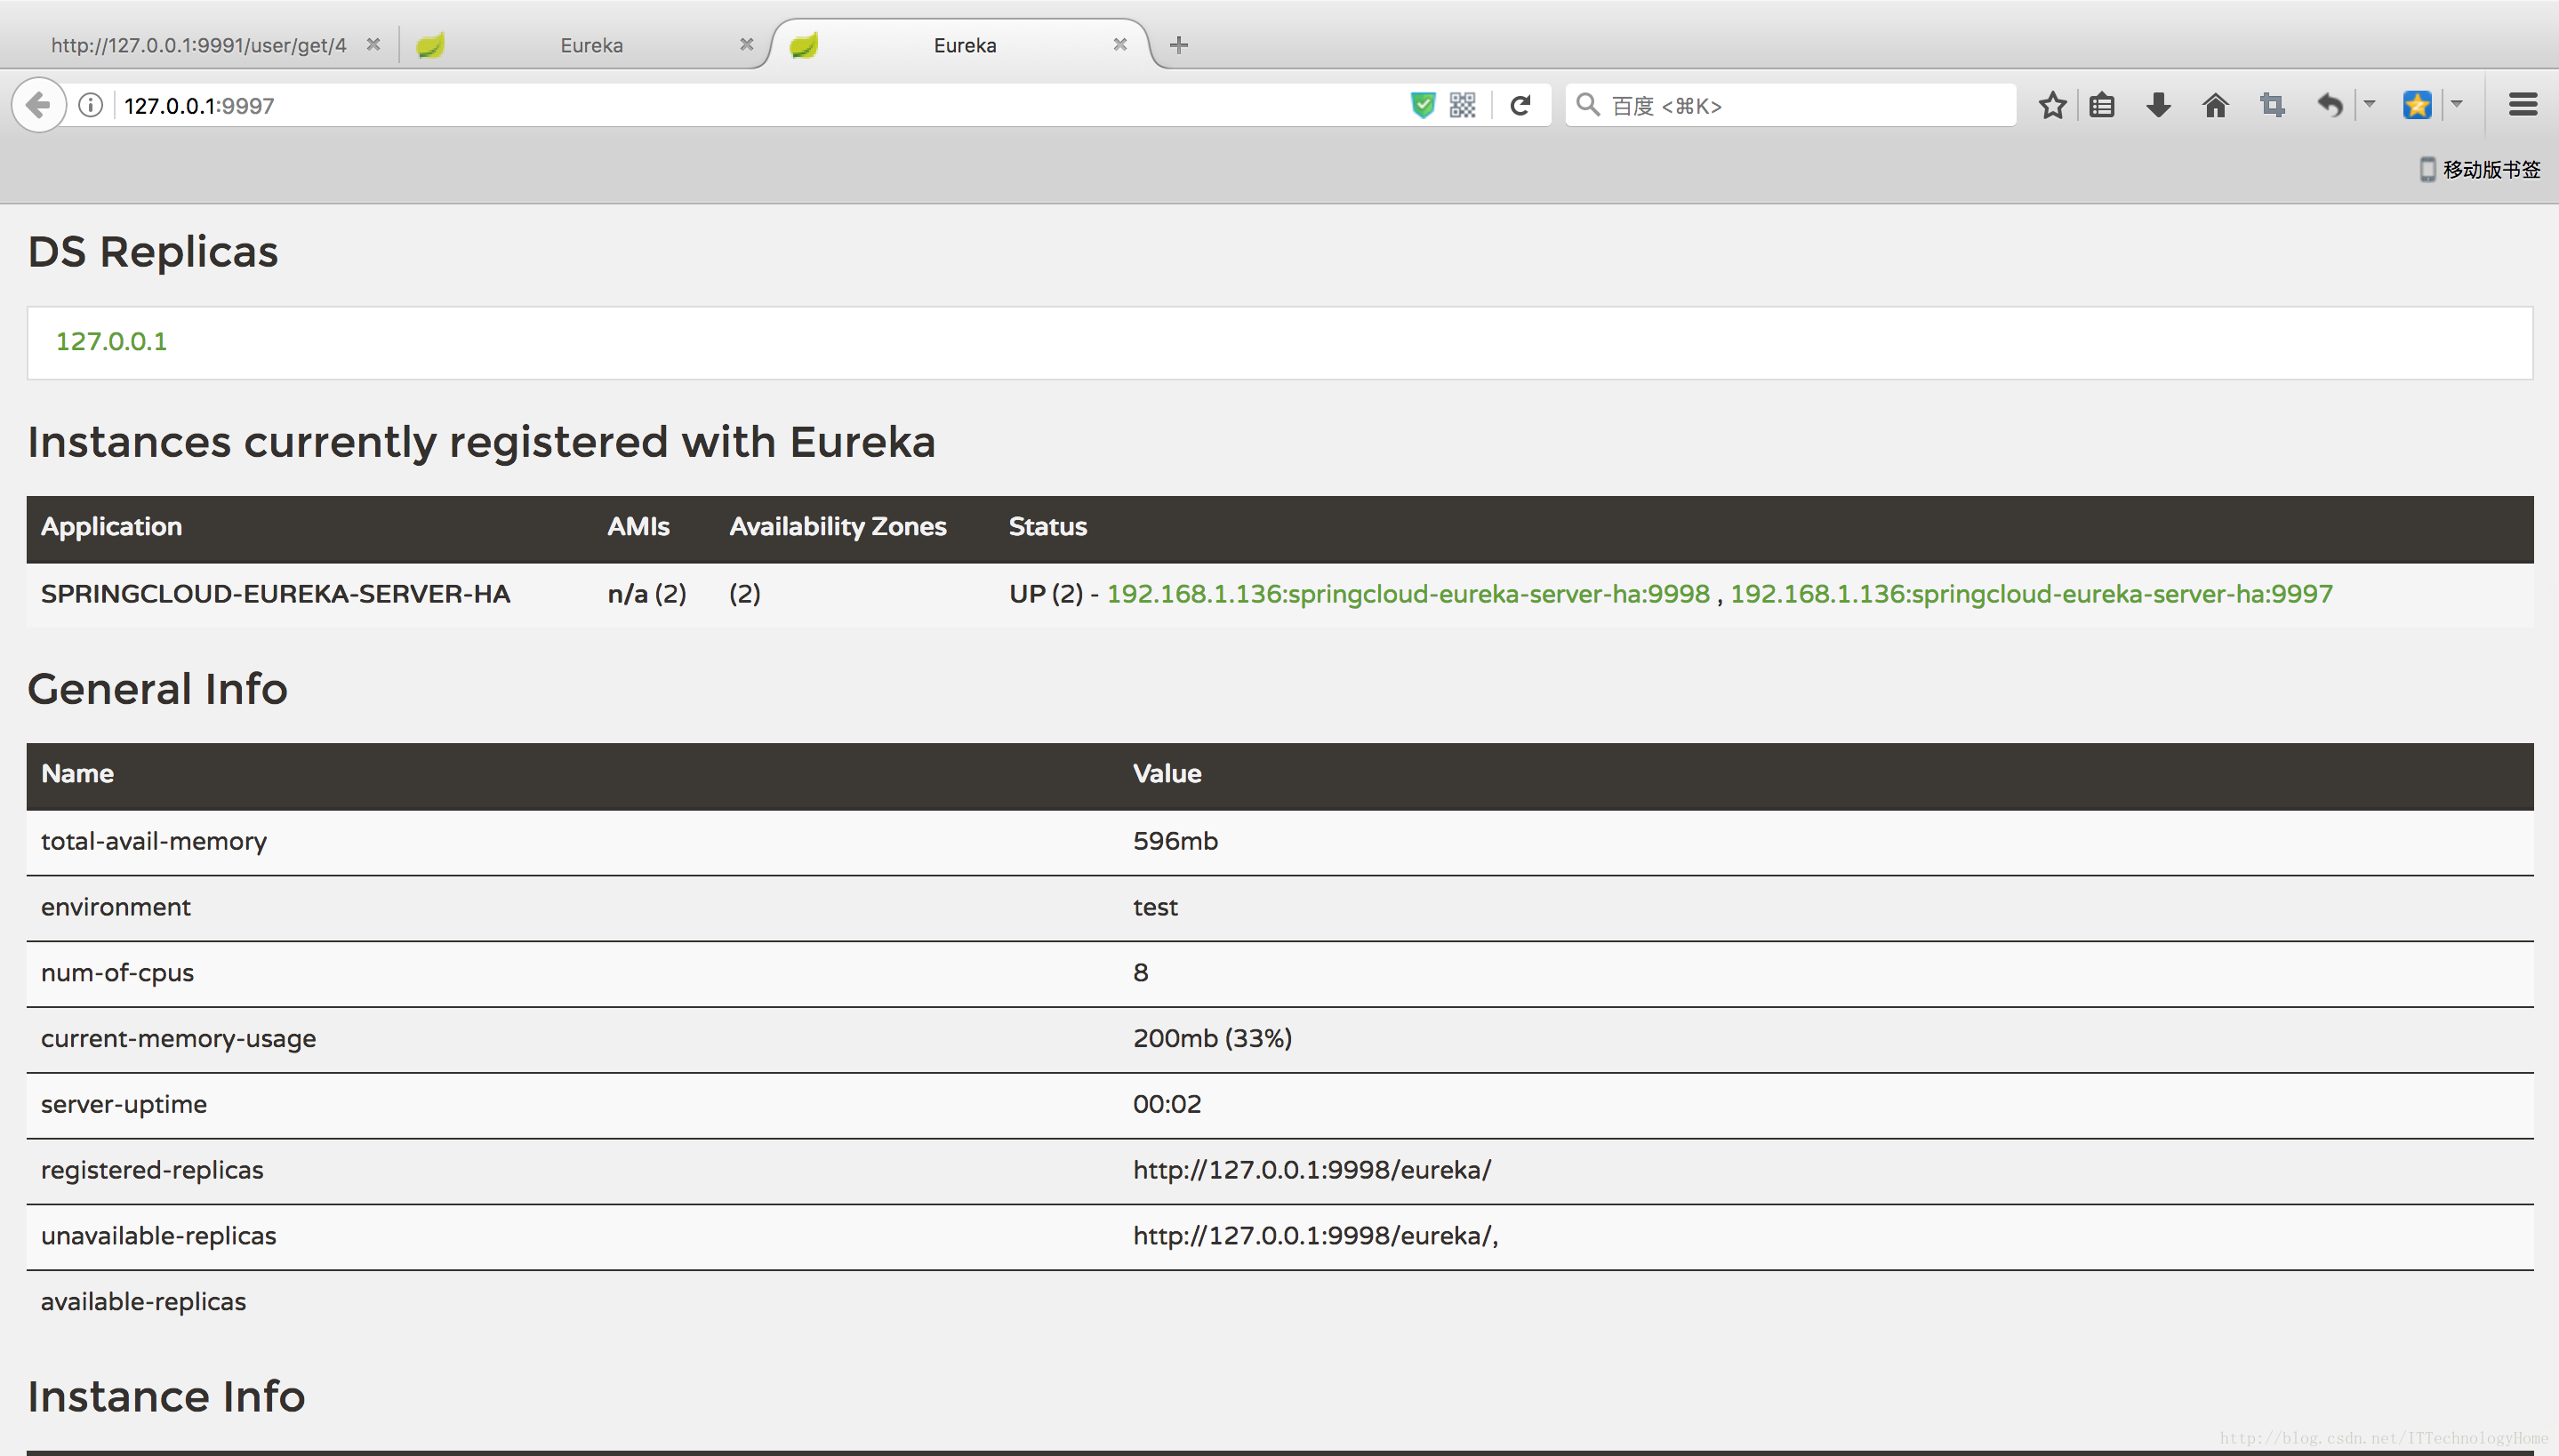Open the springcloud-eureka-server-ha:9997 instance link
Screen dimensions: 2559x1456
tap(2031, 594)
